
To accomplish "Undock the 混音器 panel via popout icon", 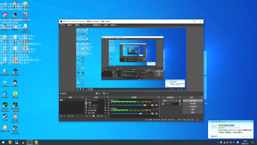I will click(x=159, y=97).
